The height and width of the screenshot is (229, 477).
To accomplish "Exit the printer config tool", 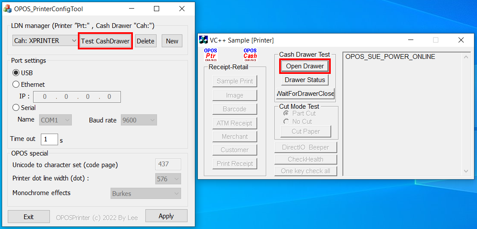I will click(29, 217).
